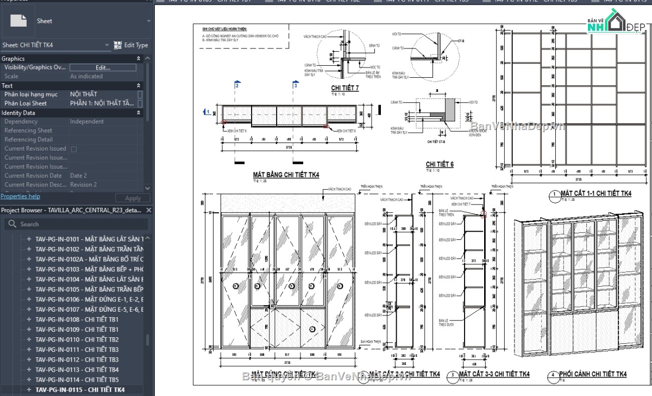
Task: Expand the TAV-PG-IN-0104 sheet node
Action: coord(29,279)
